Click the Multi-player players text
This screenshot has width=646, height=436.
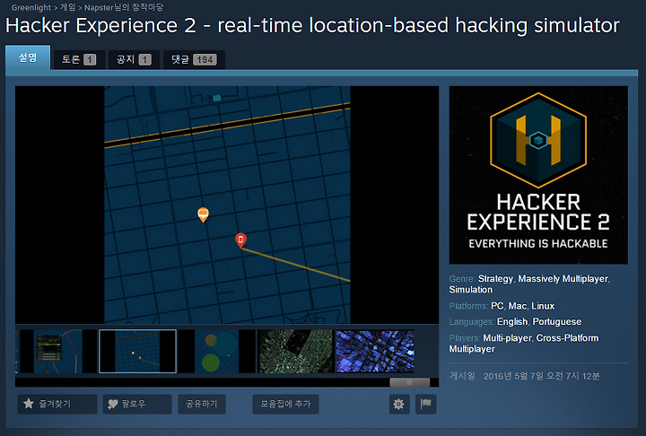[x=507, y=338]
